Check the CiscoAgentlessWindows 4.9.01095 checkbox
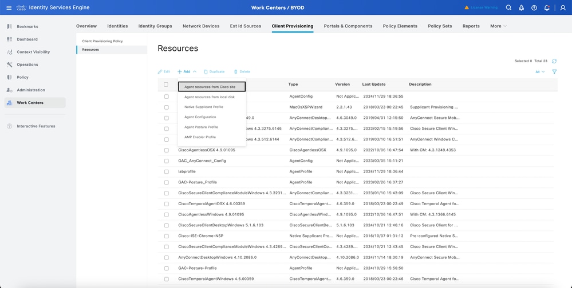Screen dimensions: 572x288 click(167, 214)
